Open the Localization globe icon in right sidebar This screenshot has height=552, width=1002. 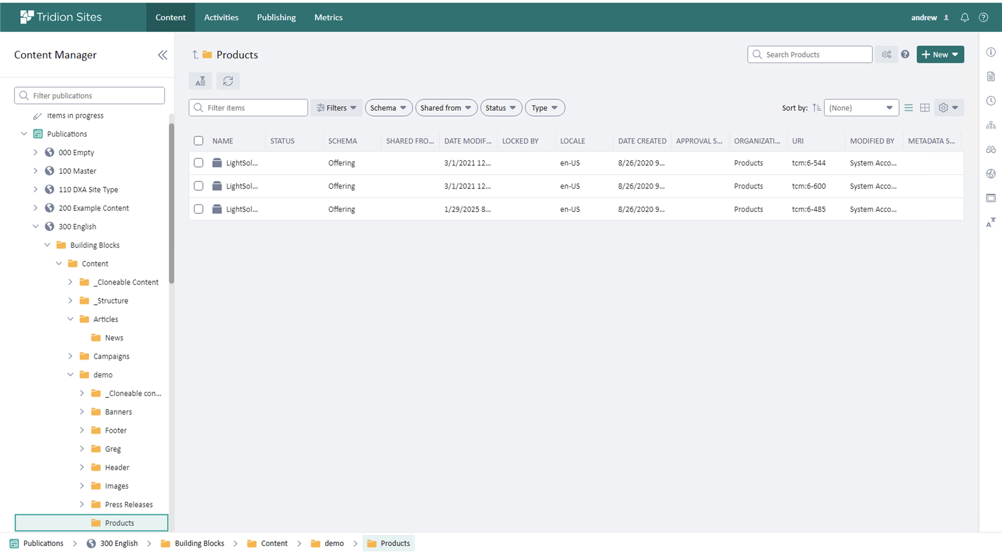[x=991, y=174]
